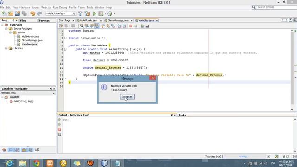Select main(String[] args) in Navigator
297x167 pixels.
click(x=24, y=101)
